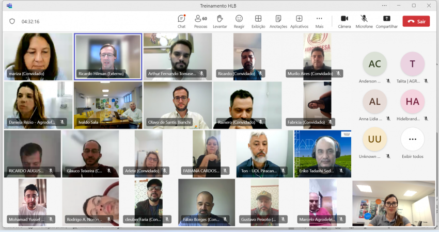Click muted mic on Eriko Tadashi tile
The image size is (439, 232).
(341, 171)
